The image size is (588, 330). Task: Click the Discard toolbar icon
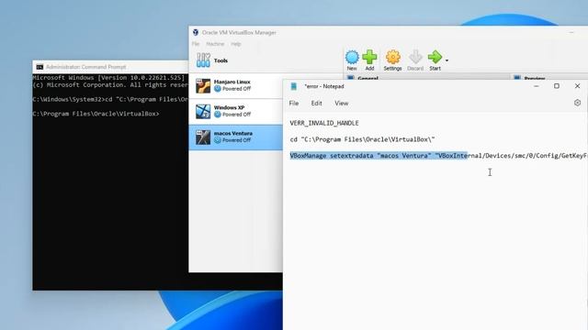tap(415, 60)
